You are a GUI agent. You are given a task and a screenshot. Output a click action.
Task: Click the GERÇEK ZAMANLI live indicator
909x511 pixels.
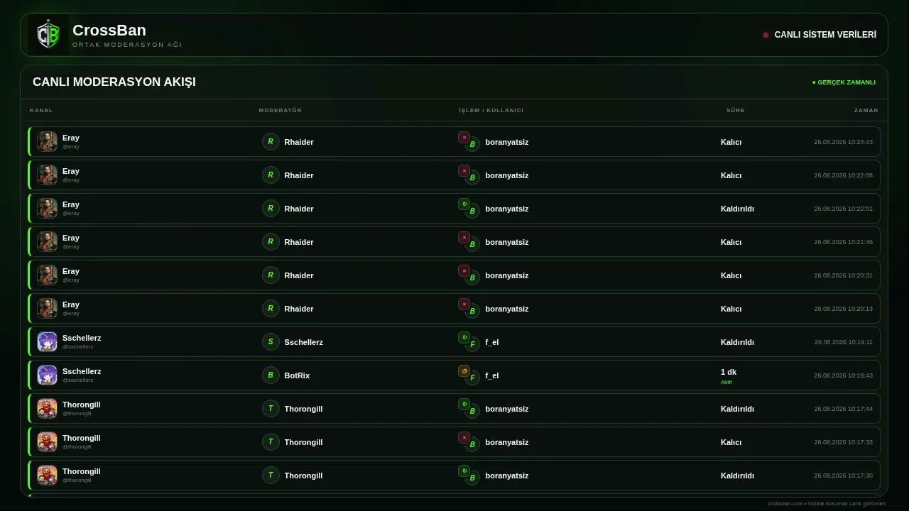click(x=844, y=82)
